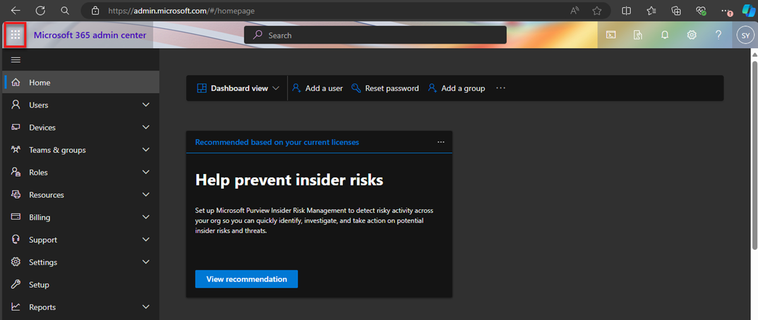Click Reset password
The image size is (758, 320).
[385, 89]
